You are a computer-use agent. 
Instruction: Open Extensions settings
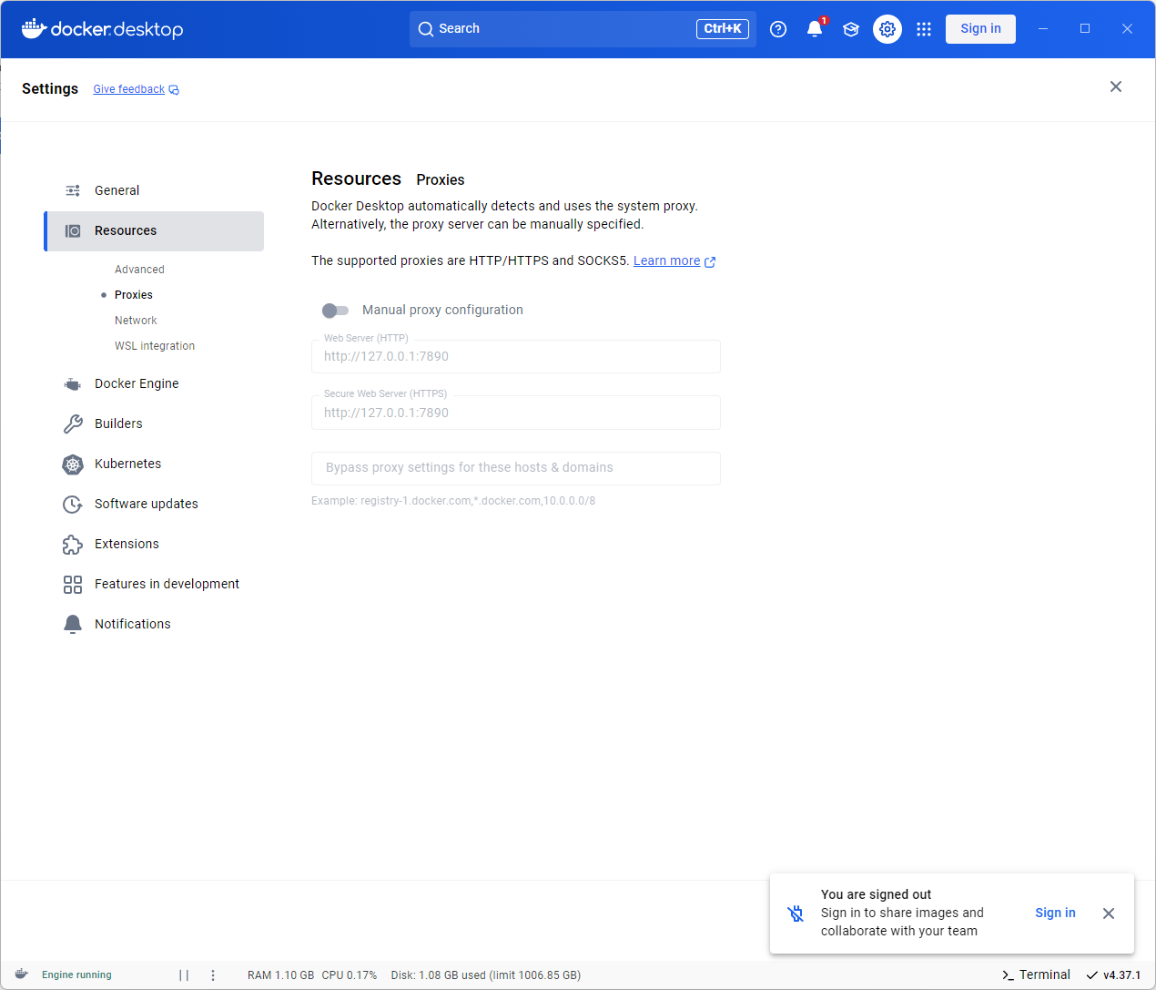coord(155,545)
